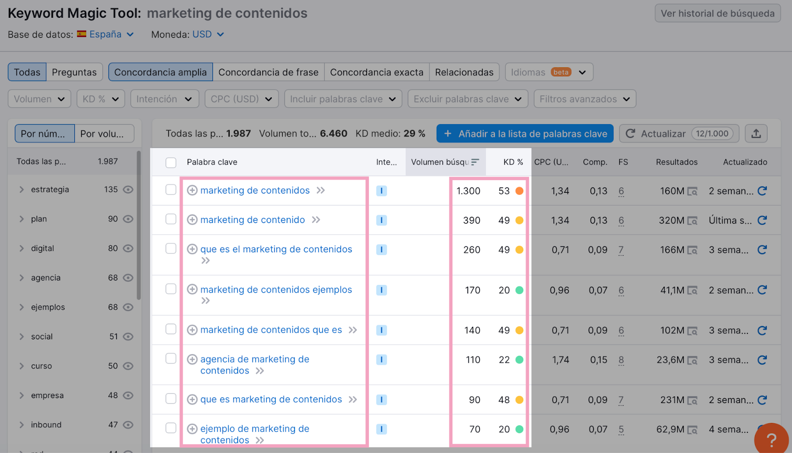792x453 pixels.
Task: Tick the select-all checkbox in table header
Action: pyautogui.click(x=171, y=163)
